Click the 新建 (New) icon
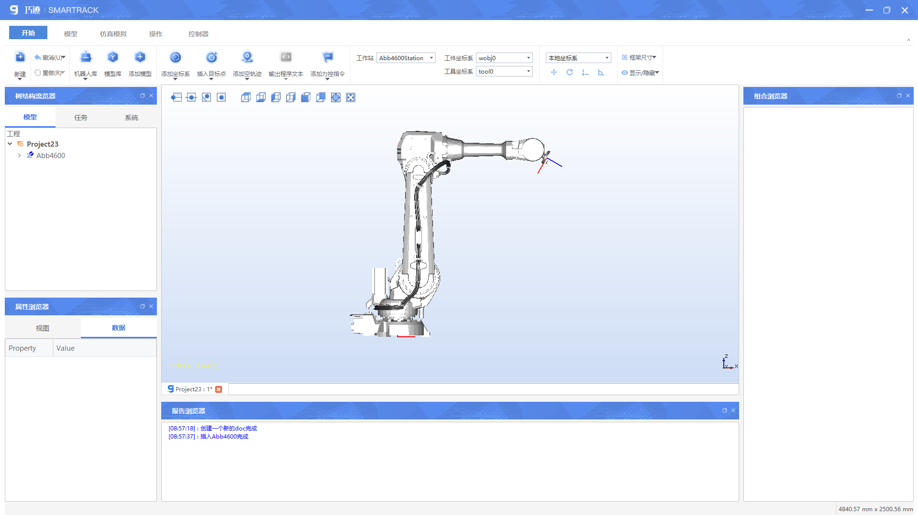Screen dimensions: 918x515 [x=20, y=57]
